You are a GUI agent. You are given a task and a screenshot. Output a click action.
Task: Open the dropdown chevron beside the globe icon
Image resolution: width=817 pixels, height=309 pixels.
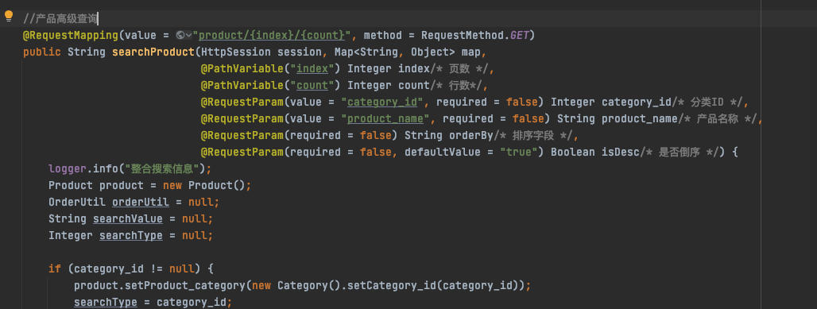click(x=188, y=36)
